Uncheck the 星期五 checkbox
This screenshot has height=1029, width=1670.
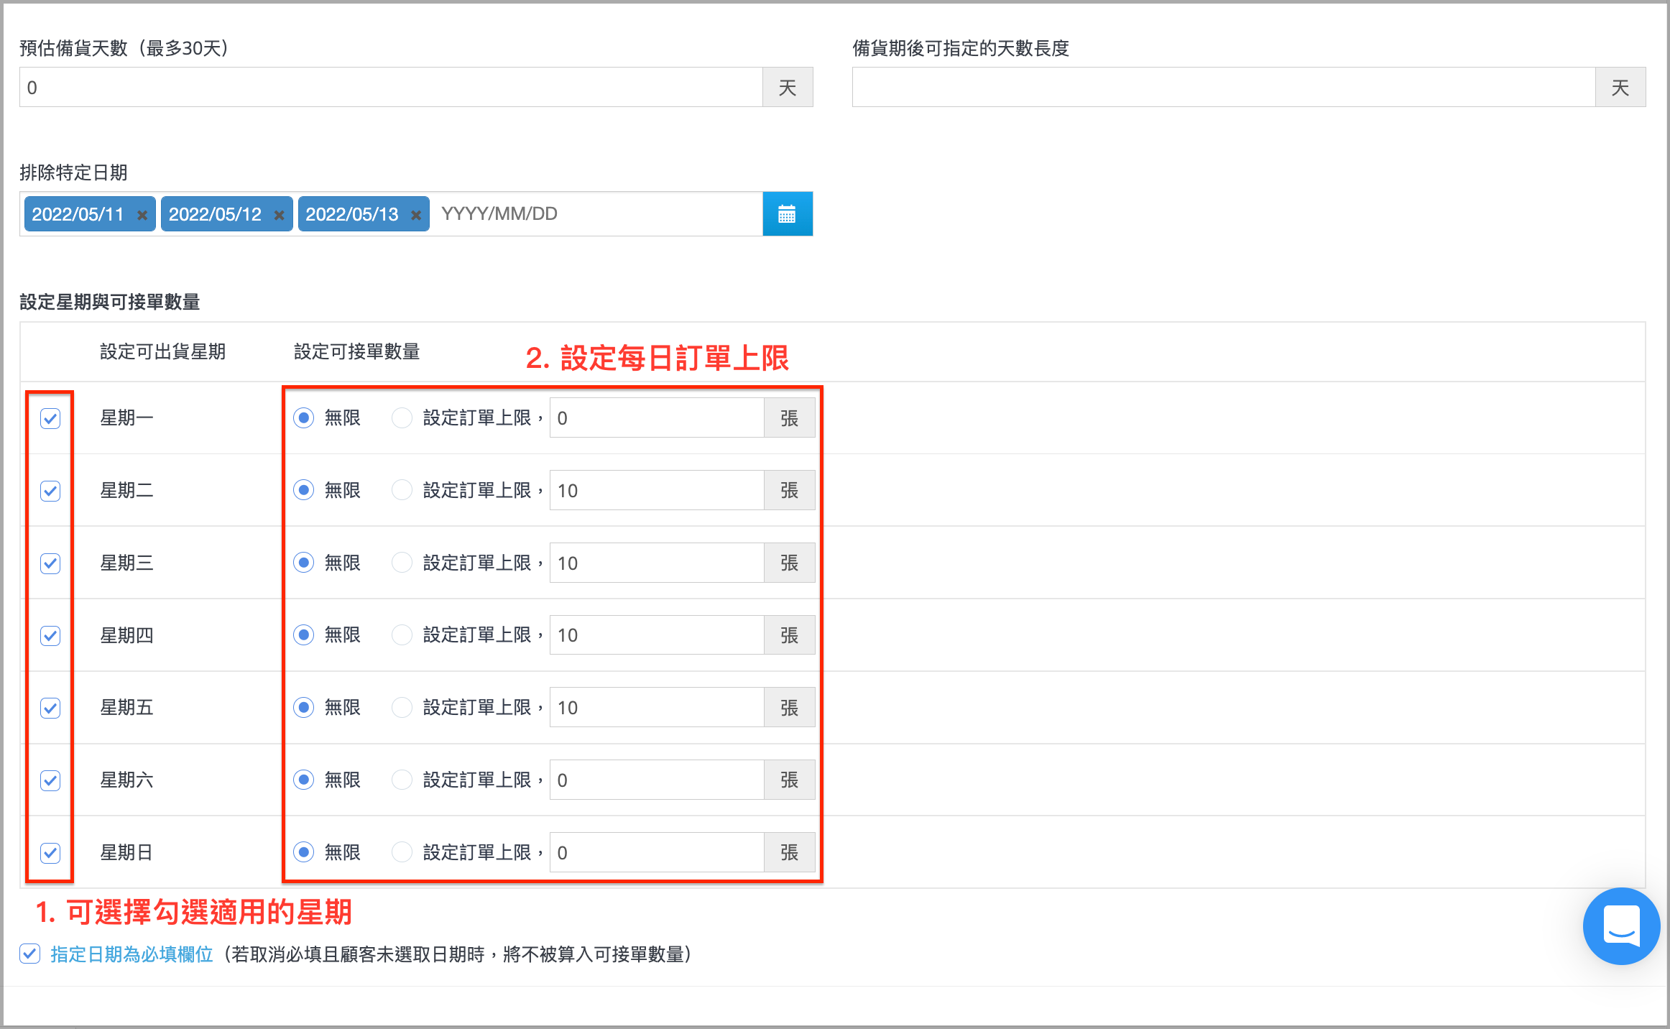click(x=50, y=708)
